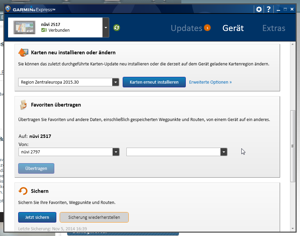Click the Jetzt sichern button
The image size is (300, 236).
click(x=37, y=217)
